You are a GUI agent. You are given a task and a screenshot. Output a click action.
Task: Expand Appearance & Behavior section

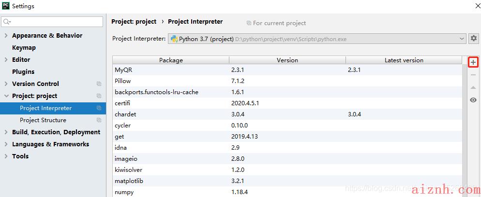point(6,35)
